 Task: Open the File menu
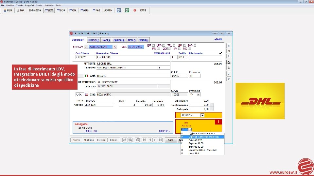coord(3,6)
